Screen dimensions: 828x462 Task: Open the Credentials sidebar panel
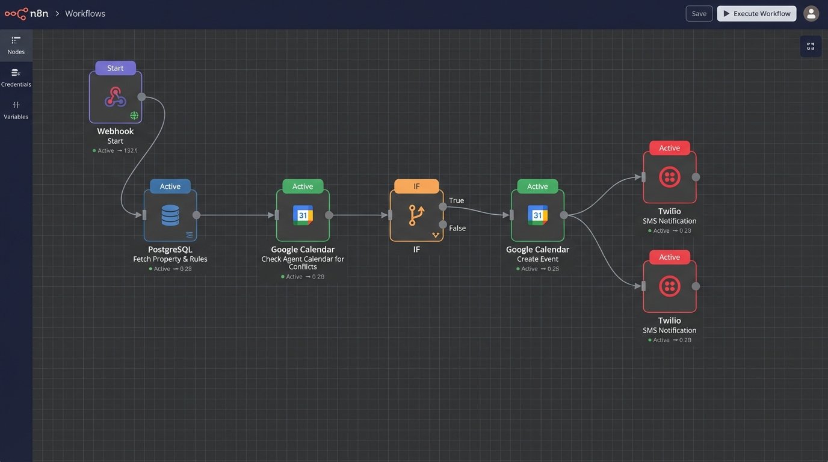(x=16, y=78)
